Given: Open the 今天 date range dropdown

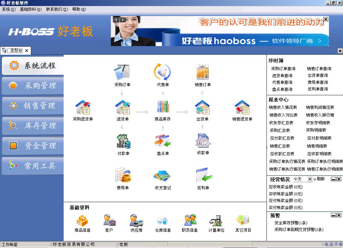Looking at the screenshot, I should (x=310, y=179).
